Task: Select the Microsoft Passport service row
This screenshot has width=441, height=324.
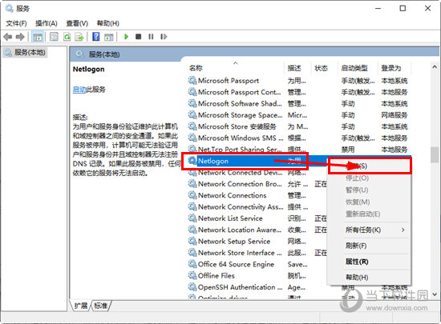Action: (299, 81)
